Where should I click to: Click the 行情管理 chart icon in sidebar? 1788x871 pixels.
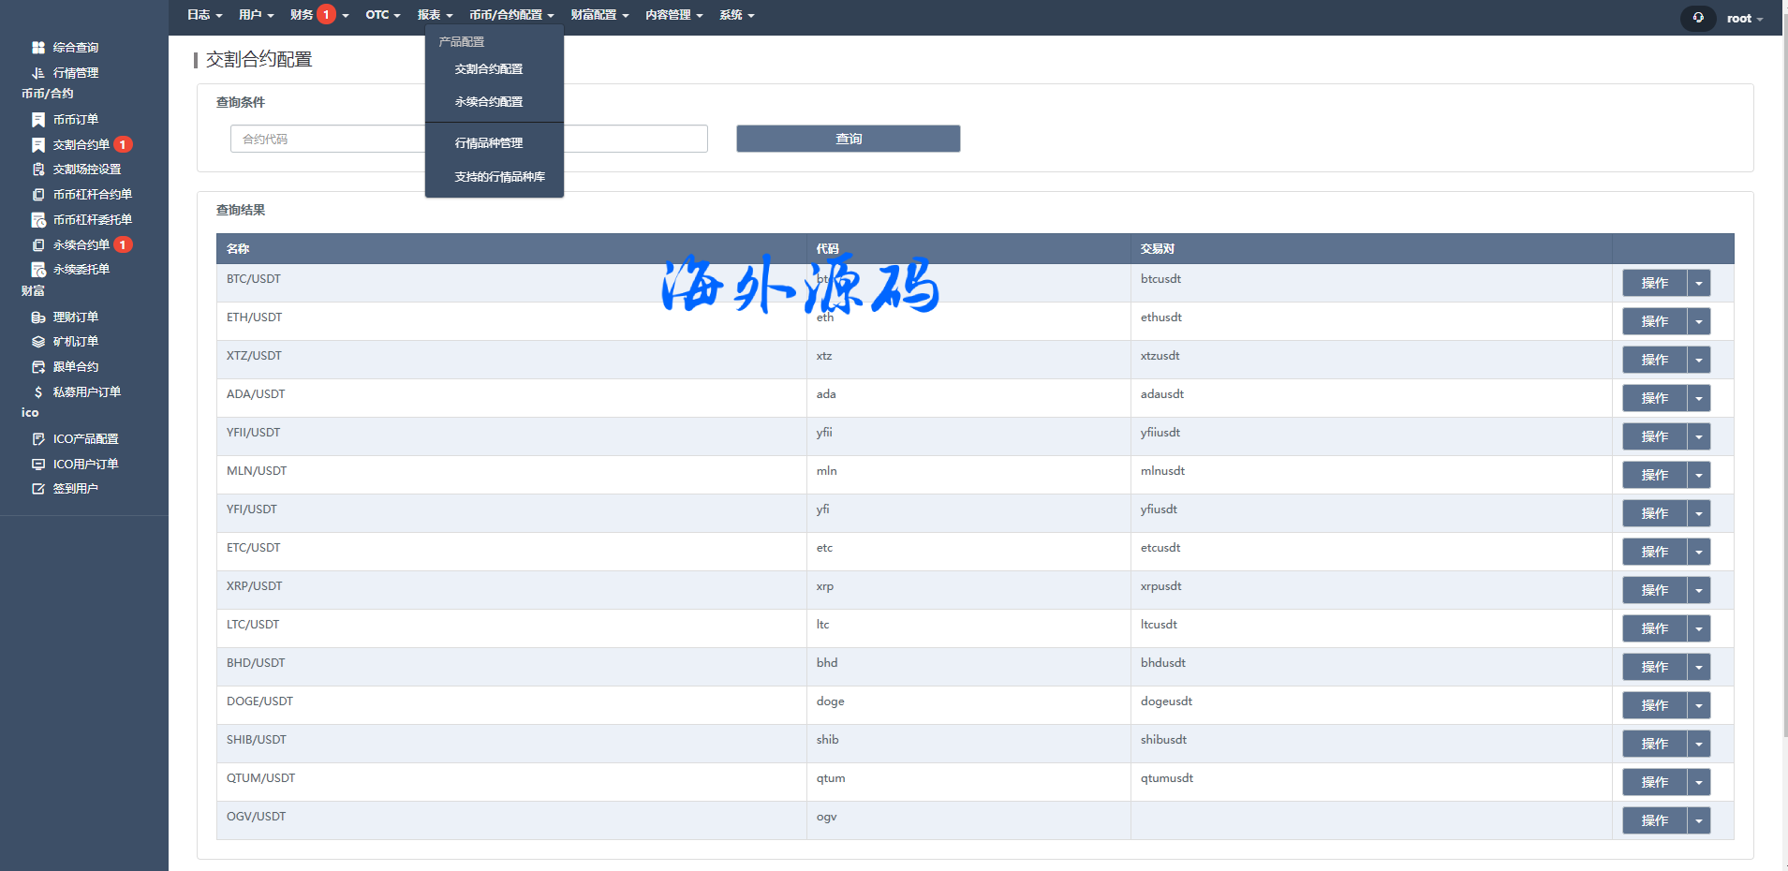point(38,72)
